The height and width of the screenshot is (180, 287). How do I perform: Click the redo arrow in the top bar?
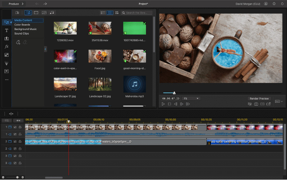[45, 3]
